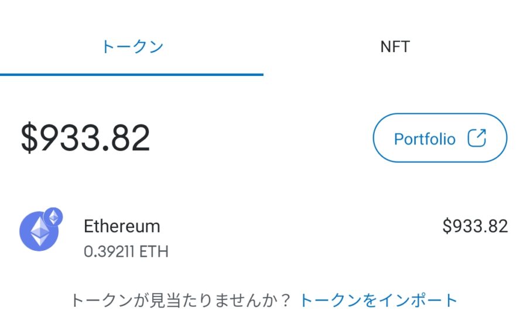The height and width of the screenshot is (335, 527).
Task: Open the Ethereum row between name and value
Action: (293, 234)
